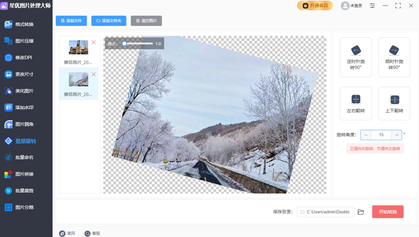
Task: Decrease rotation angle with minus stepper
Action: [366, 135]
